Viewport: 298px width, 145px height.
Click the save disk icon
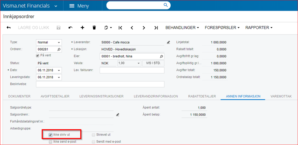tap(58, 28)
